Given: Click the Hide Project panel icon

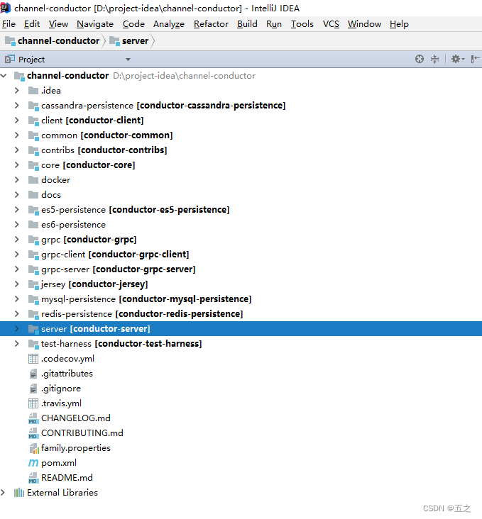Looking at the screenshot, I should (x=475, y=60).
